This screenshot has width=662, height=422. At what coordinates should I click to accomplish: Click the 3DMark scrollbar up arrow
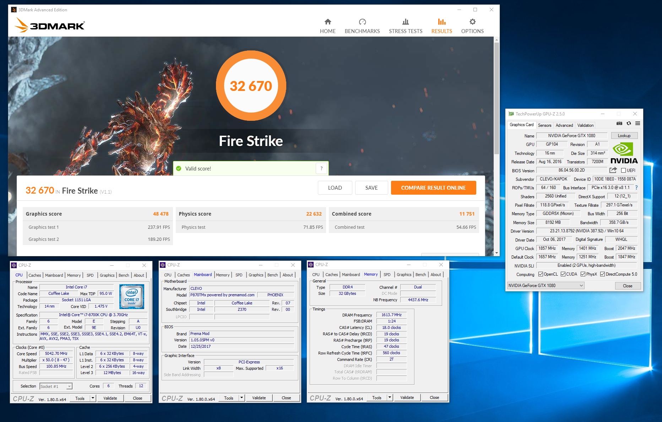(496, 39)
